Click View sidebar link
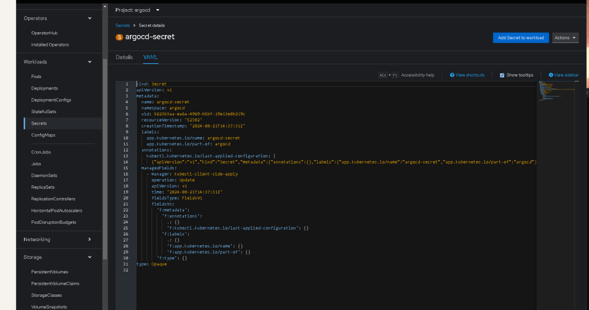The width and height of the screenshot is (589, 310). tap(566, 75)
